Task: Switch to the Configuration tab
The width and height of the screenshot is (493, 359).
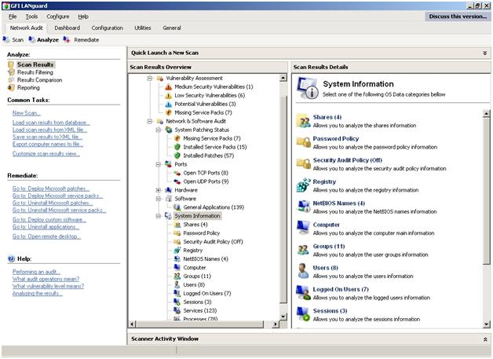Action: tap(108, 28)
